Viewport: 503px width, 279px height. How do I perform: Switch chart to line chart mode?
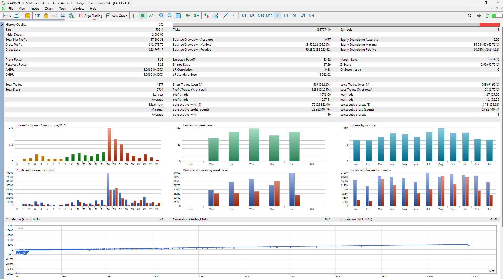(151, 16)
